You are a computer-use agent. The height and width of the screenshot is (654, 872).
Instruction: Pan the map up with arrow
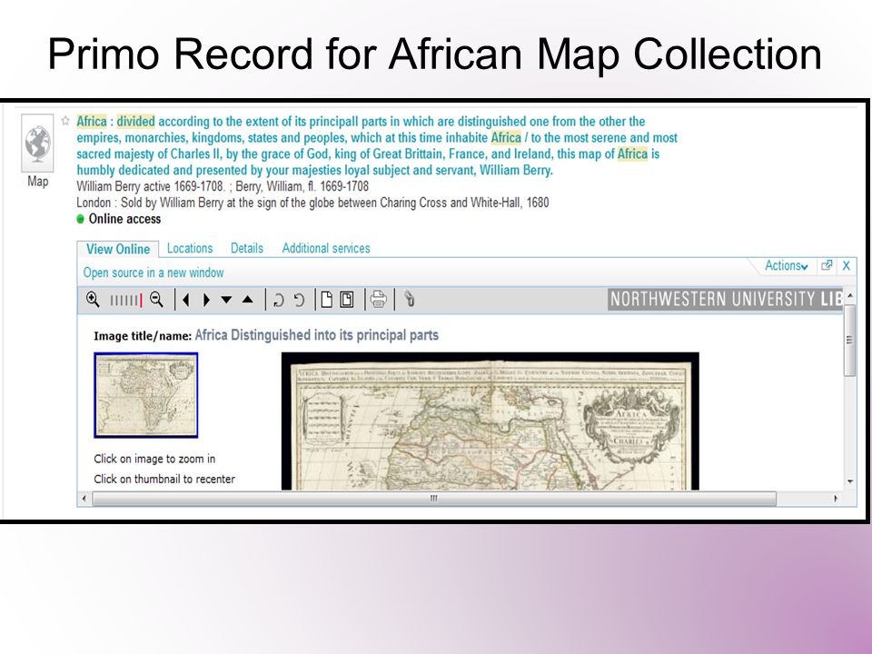point(248,300)
